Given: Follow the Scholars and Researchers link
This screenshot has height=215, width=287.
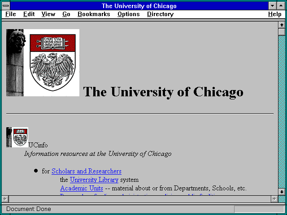Looking at the screenshot, I should 87,171.
